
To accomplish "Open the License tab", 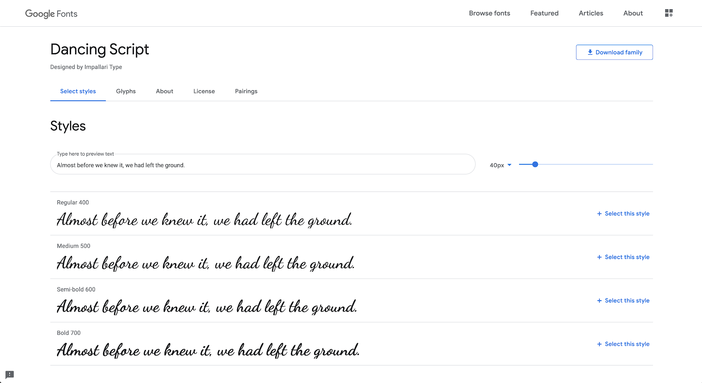I will tap(204, 91).
